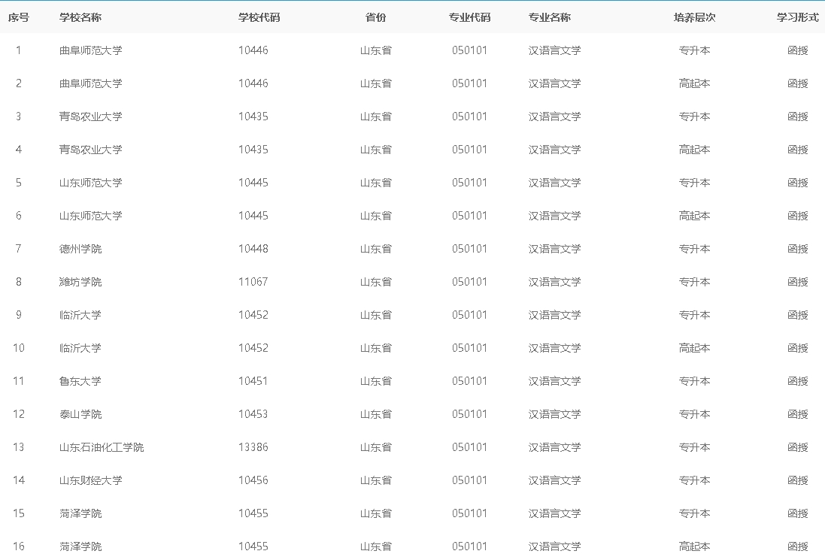The height and width of the screenshot is (560, 825).
Task: Click the 培养层次 column header
Action: (x=694, y=17)
